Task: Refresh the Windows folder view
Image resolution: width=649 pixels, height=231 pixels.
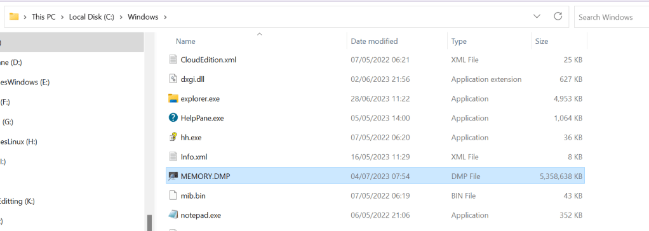Action: (558, 16)
